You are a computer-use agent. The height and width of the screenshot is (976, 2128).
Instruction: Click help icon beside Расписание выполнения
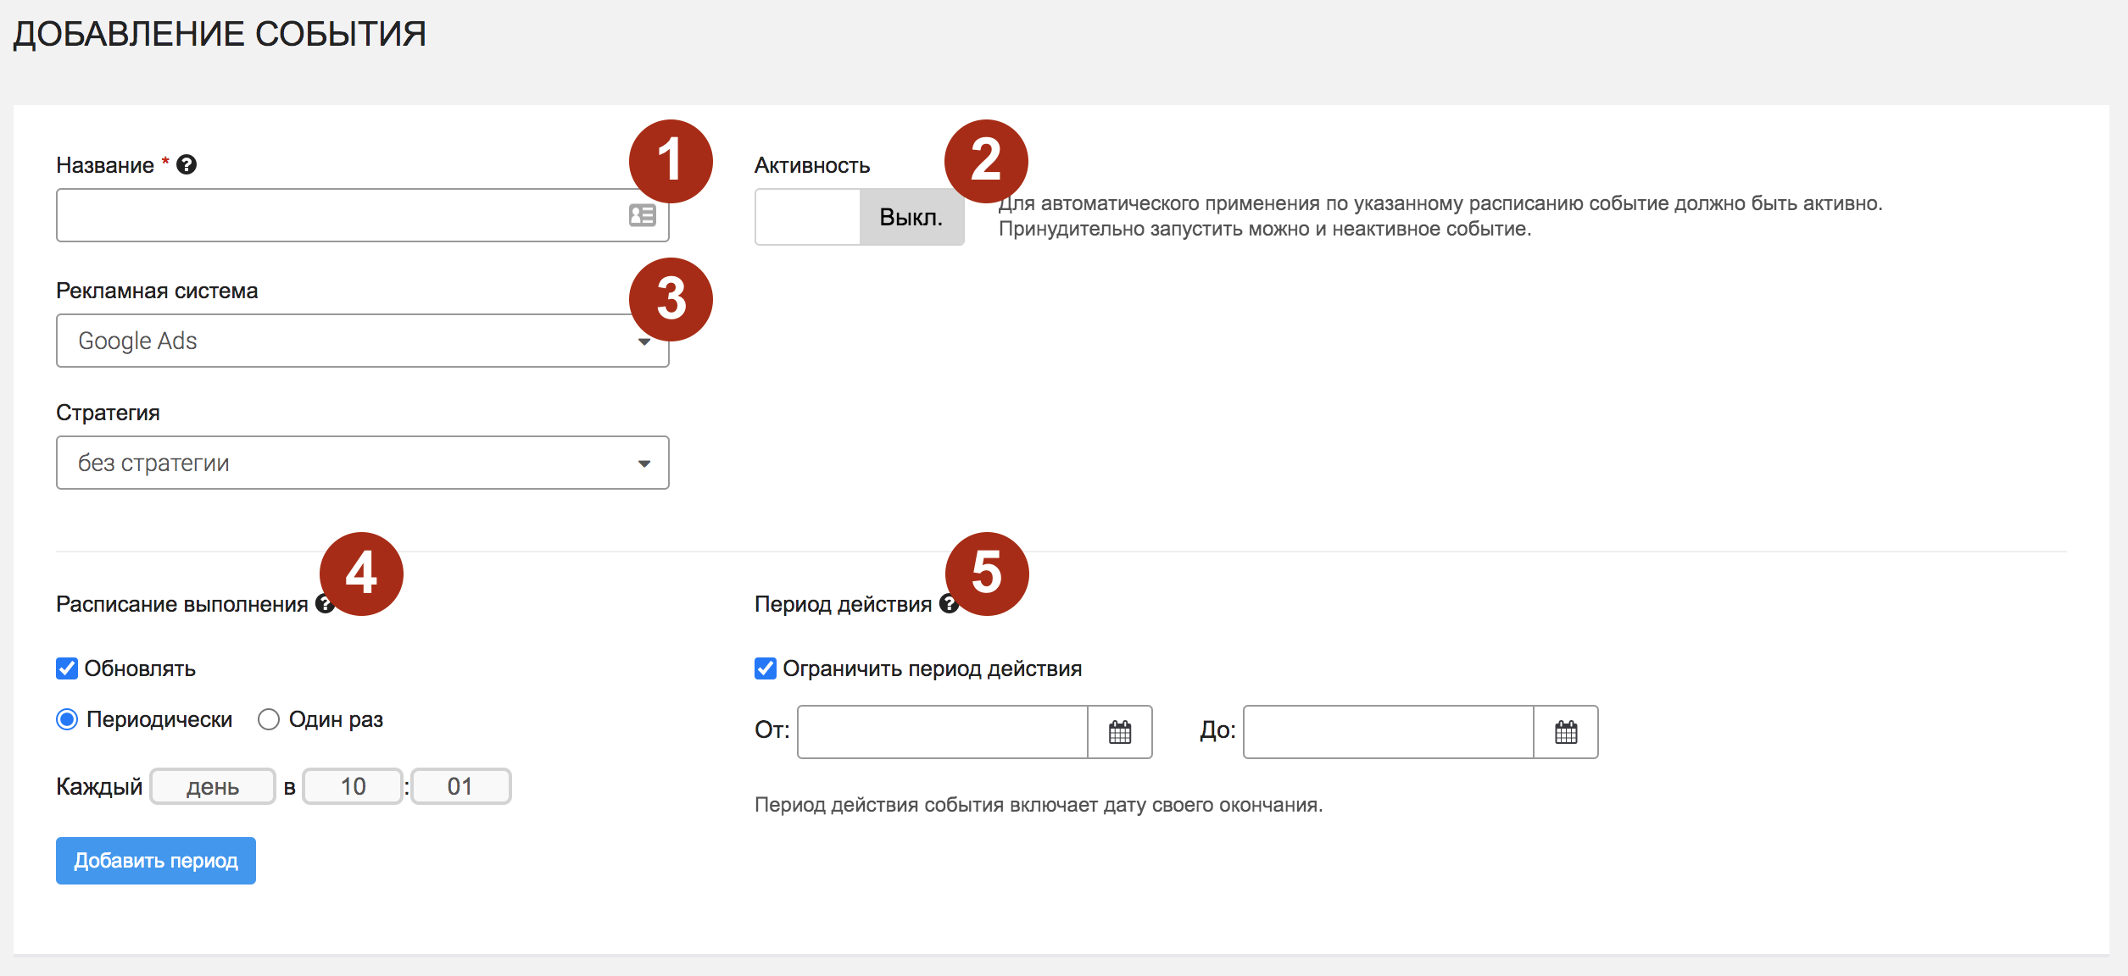[x=323, y=603]
